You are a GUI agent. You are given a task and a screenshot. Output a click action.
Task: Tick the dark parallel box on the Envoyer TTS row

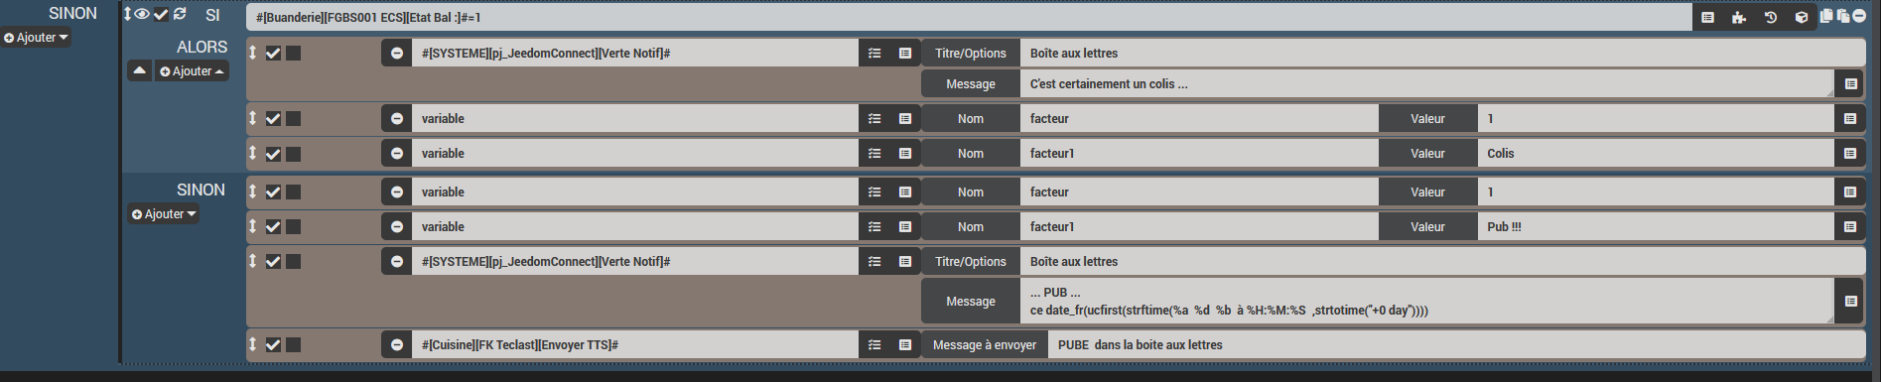tap(294, 345)
